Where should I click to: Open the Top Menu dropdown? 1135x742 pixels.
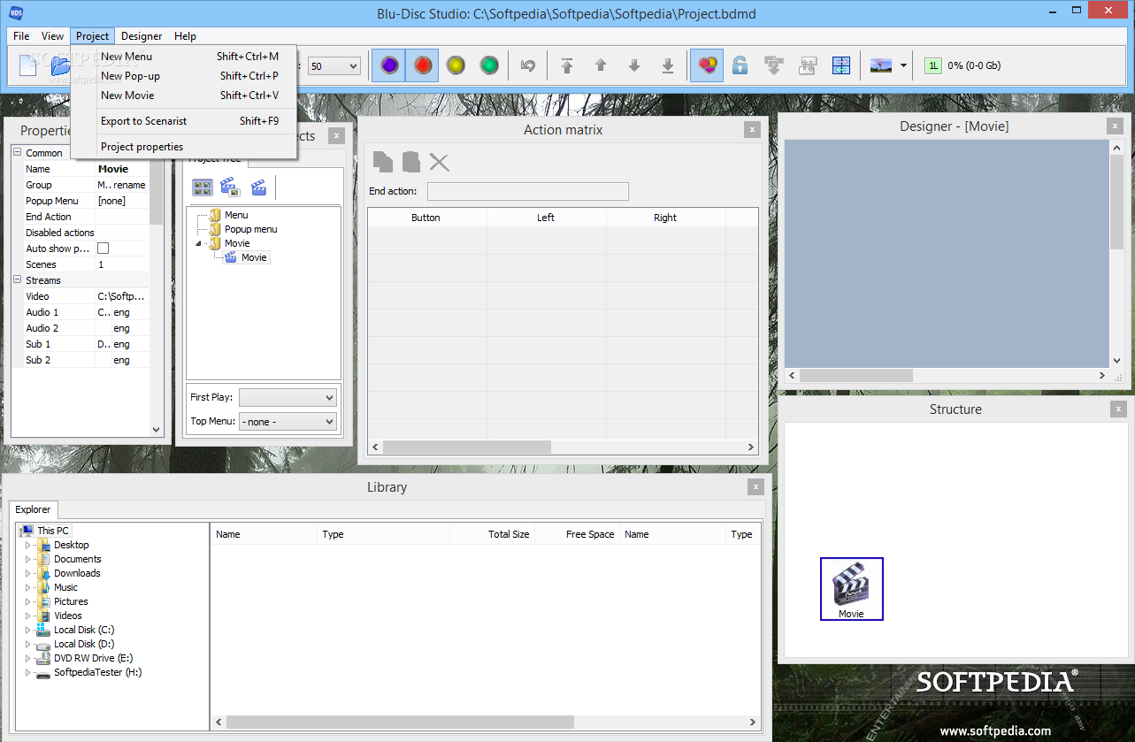pyautogui.click(x=288, y=422)
